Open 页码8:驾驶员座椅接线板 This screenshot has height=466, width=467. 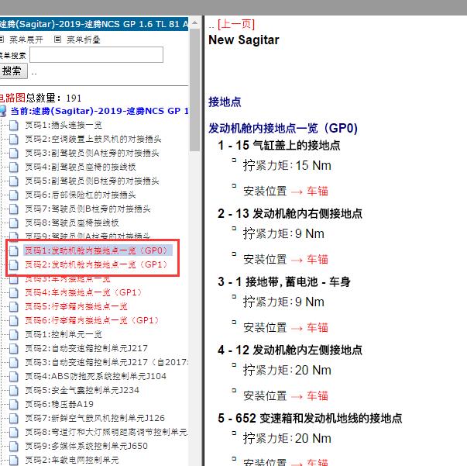coord(72,223)
